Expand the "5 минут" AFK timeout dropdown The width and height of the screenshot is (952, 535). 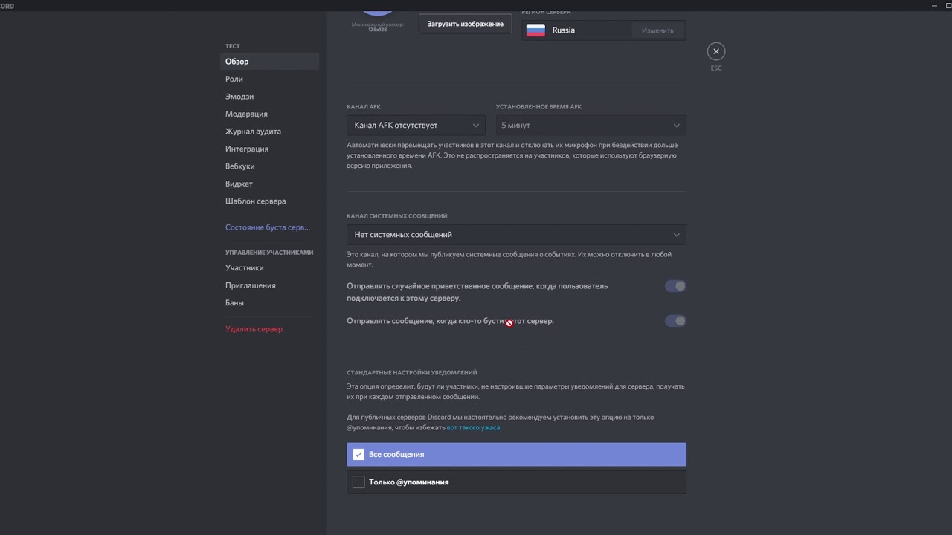[591, 126]
